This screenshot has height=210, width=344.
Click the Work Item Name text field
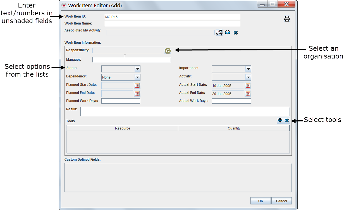172,24
